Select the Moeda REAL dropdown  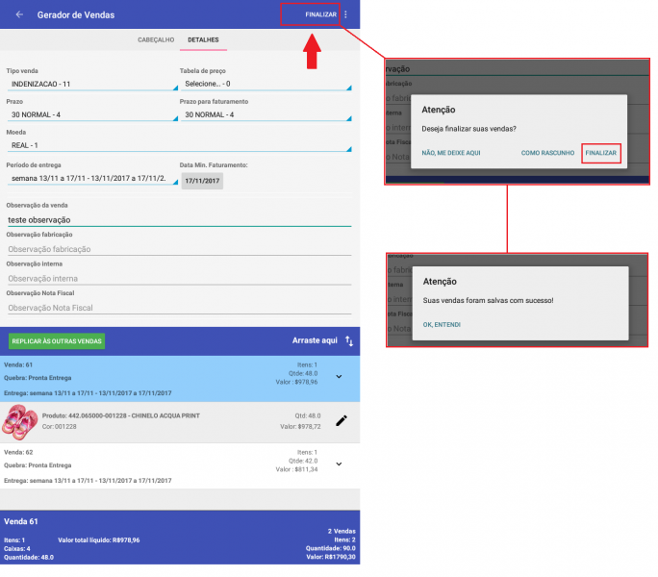coord(178,145)
